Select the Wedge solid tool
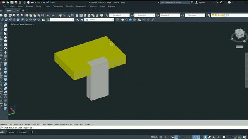 (x=5, y=34)
